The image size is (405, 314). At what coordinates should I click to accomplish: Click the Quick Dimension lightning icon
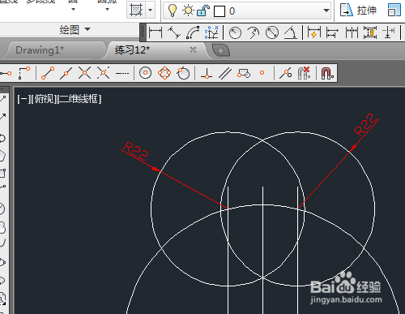pyautogui.click(x=314, y=32)
